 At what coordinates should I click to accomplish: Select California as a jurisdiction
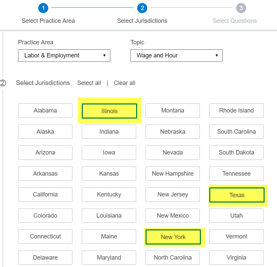point(45,194)
